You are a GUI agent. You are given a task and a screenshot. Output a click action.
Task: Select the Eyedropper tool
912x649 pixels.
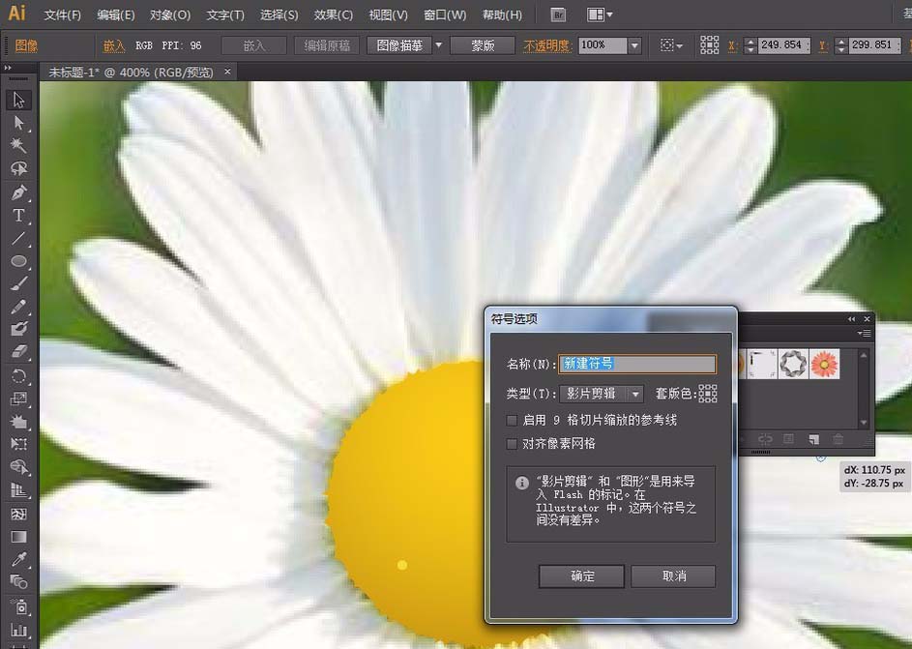tap(18, 559)
